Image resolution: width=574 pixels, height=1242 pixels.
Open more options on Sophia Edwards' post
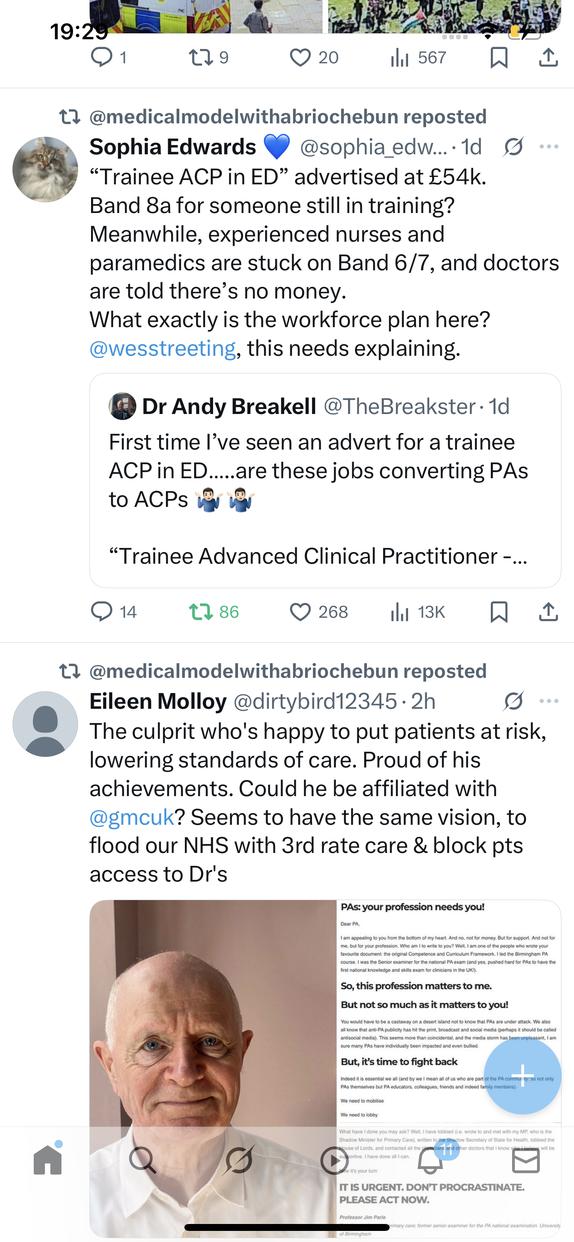tap(549, 146)
